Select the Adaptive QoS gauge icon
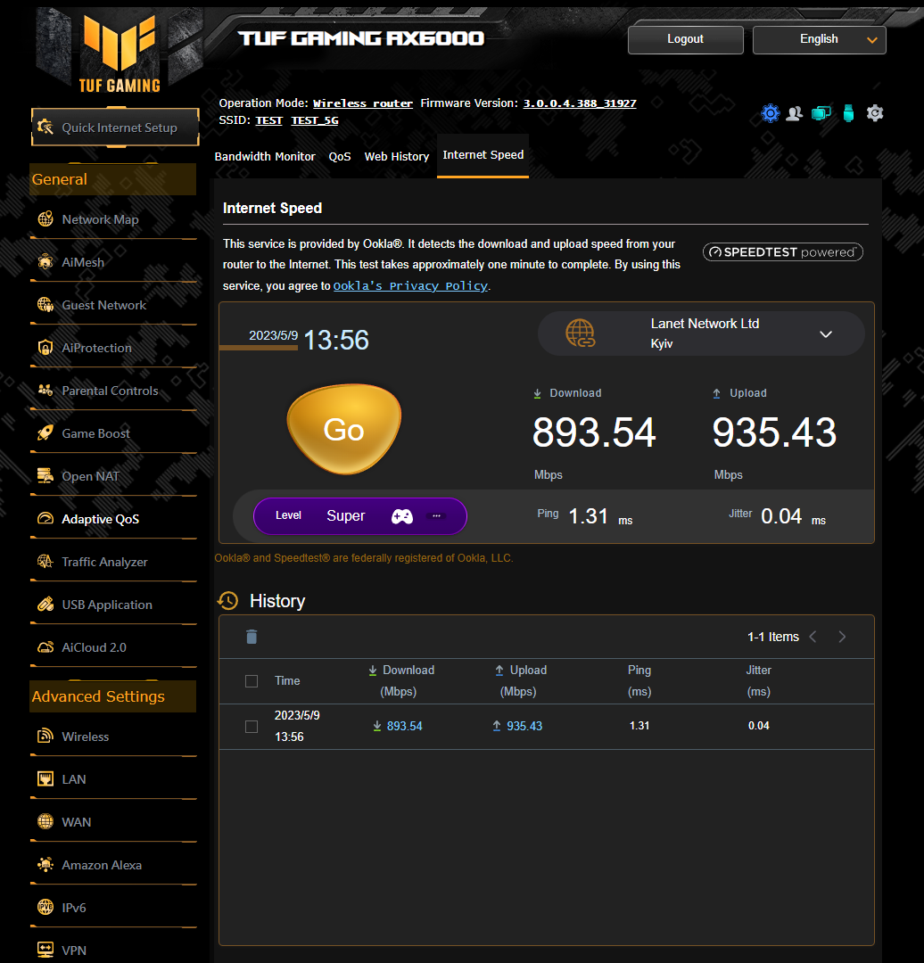 click(x=45, y=519)
